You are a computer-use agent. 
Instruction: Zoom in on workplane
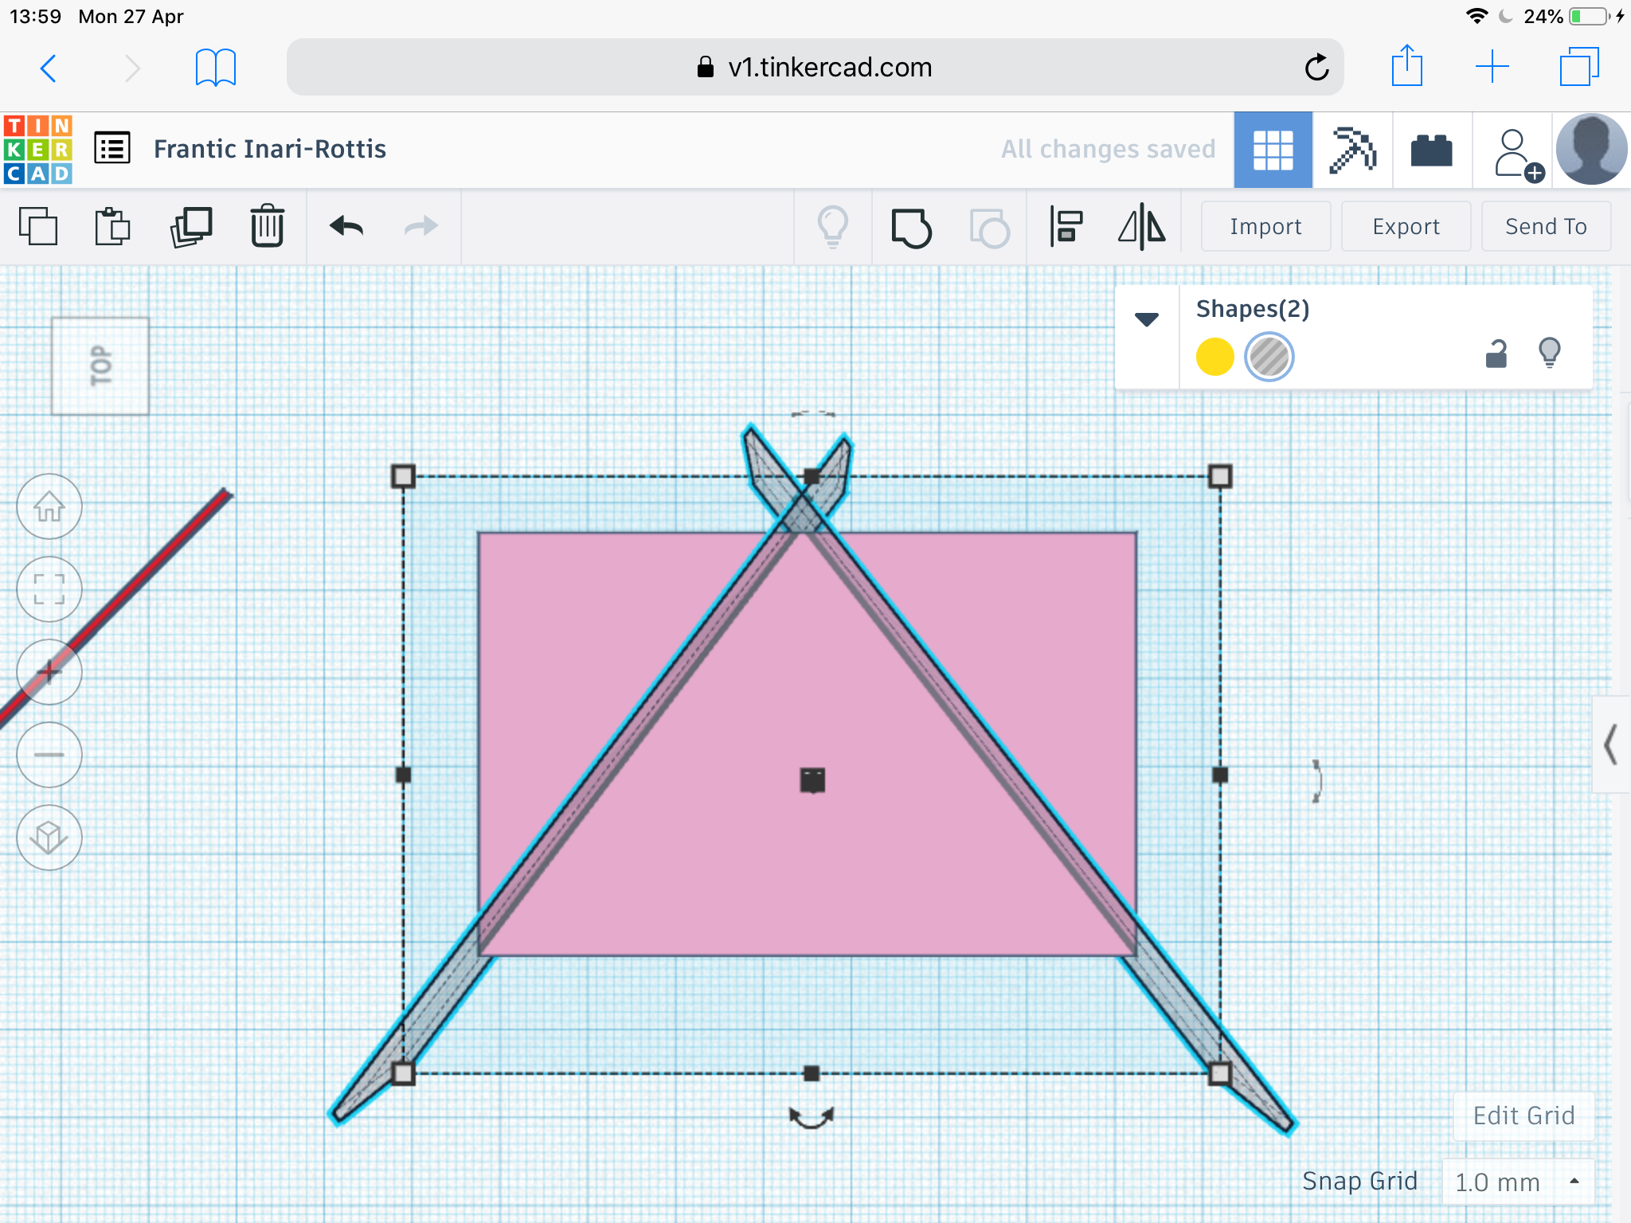pos(49,672)
